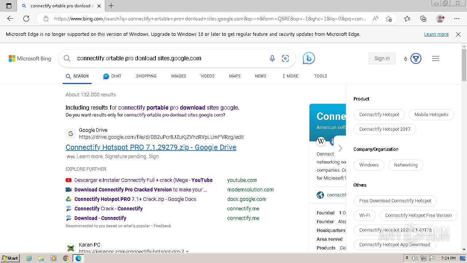Open the Edge profile icon
This screenshot has height=263, width=467.
point(440,19)
